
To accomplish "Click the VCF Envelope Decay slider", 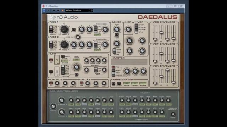I will [161, 53].
